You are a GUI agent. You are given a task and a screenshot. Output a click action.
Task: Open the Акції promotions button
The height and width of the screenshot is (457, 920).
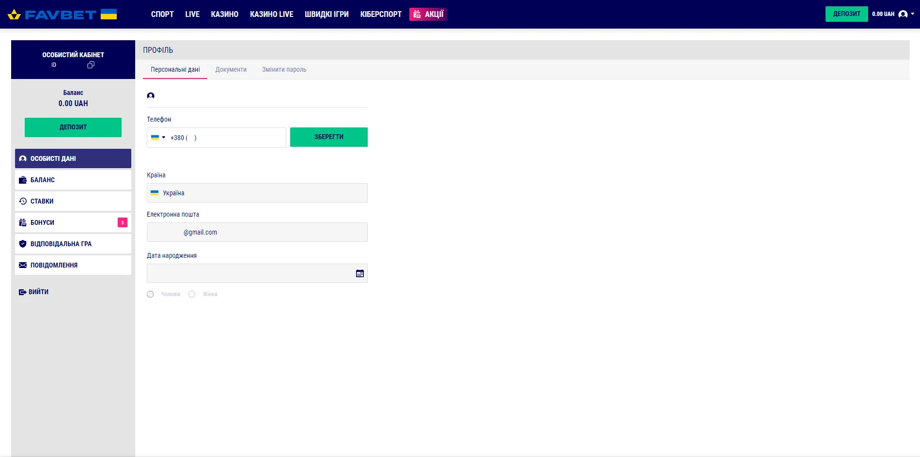(x=428, y=14)
